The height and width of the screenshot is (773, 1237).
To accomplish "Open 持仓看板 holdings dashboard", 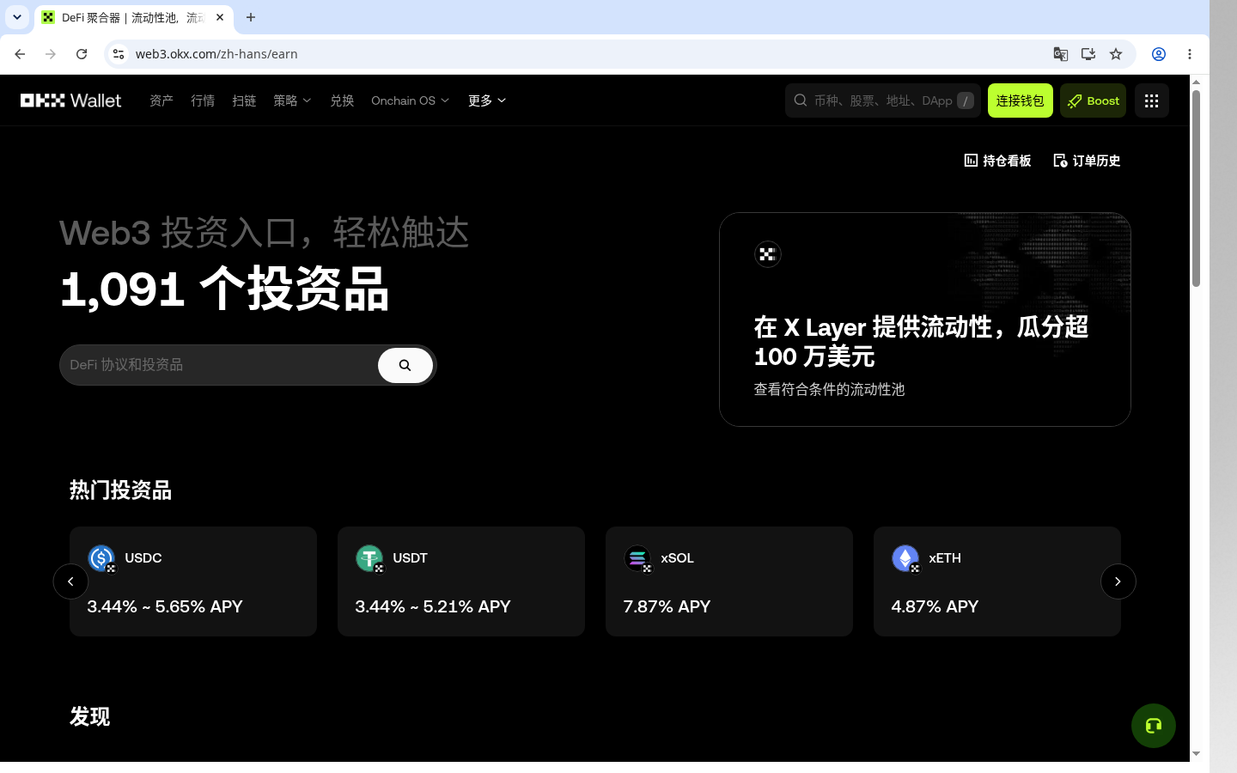I will tap(997, 161).
